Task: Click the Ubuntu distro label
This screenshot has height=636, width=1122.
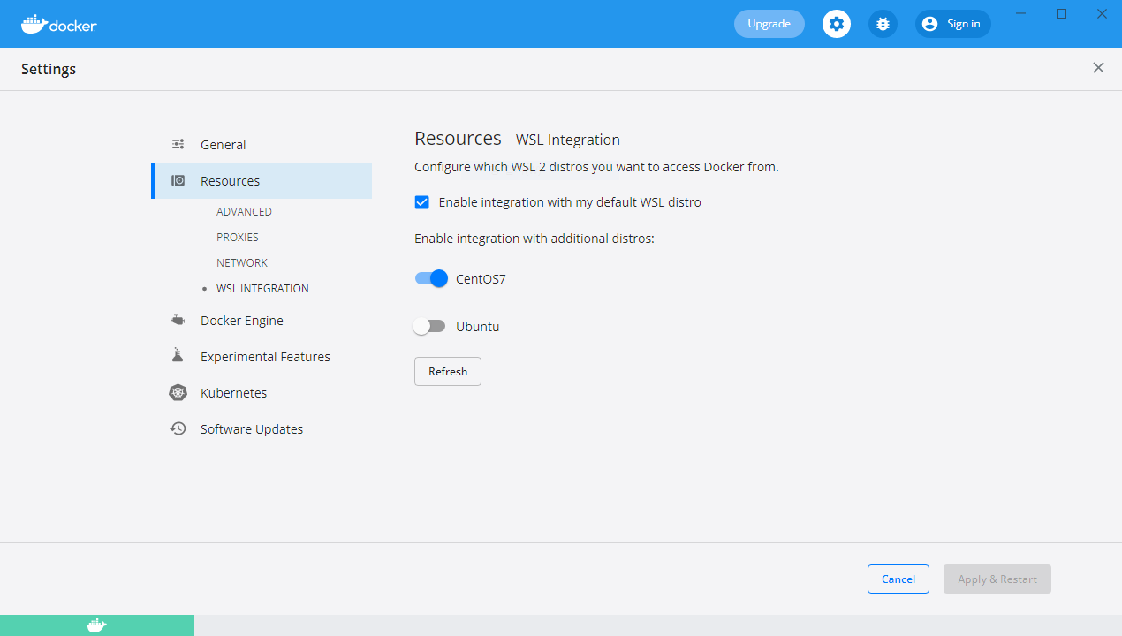Action: [478, 327]
